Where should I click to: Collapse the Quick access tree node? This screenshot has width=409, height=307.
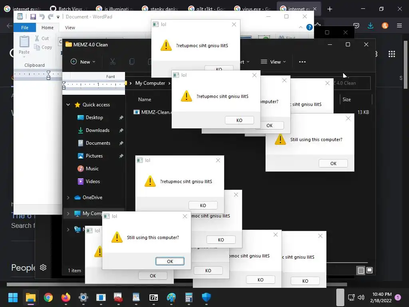pos(68,105)
